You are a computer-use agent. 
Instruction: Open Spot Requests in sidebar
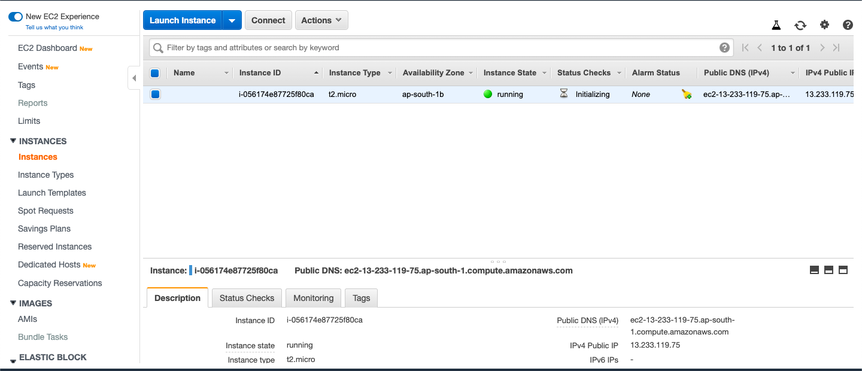tap(45, 211)
